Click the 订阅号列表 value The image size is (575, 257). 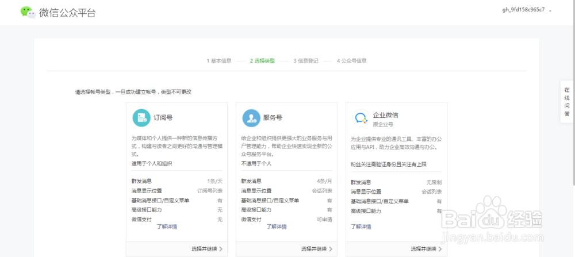coord(210,191)
